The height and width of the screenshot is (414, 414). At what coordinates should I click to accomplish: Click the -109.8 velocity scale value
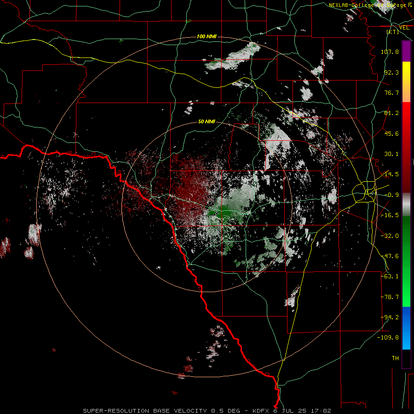[388, 338]
